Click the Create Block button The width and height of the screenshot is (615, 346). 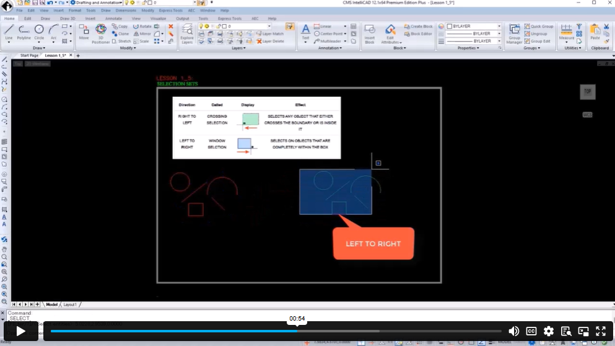[419, 27]
